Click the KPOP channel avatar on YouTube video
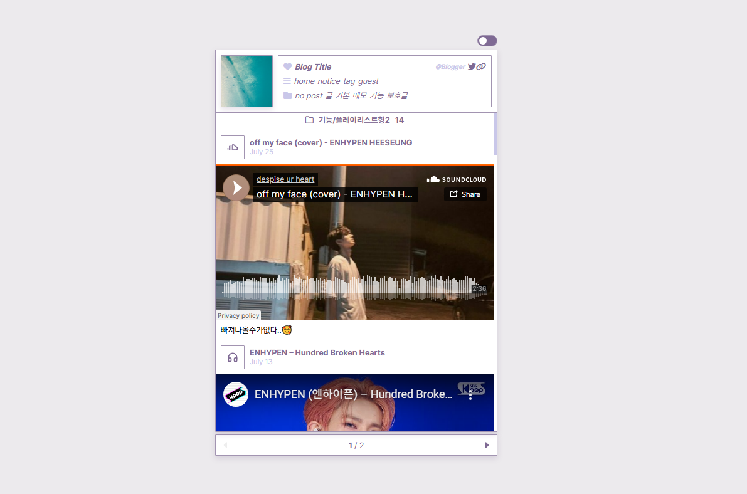The height and width of the screenshot is (494, 747). pos(236,394)
